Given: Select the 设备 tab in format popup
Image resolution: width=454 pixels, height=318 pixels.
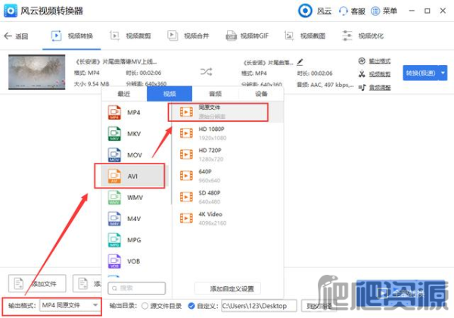Looking at the screenshot, I should (x=261, y=94).
